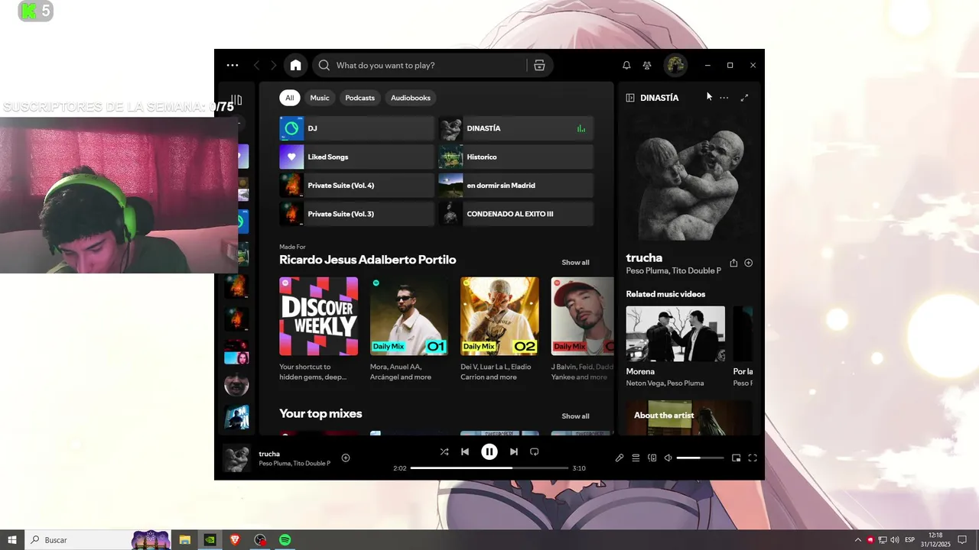Screen dimensions: 979x550
Task: Open the Morena video title
Action: click(640, 371)
